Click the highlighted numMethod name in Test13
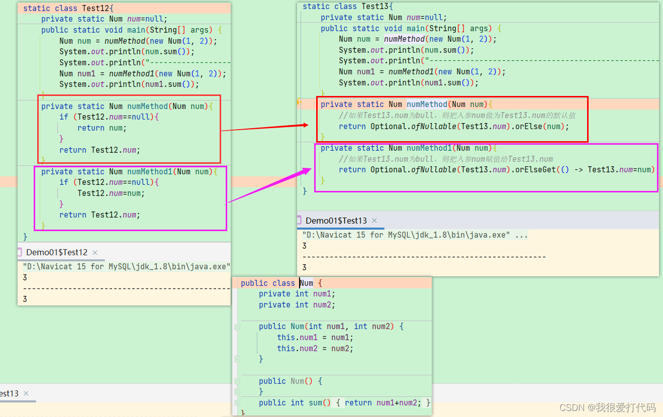This screenshot has height=417, width=663. tap(427, 104)
